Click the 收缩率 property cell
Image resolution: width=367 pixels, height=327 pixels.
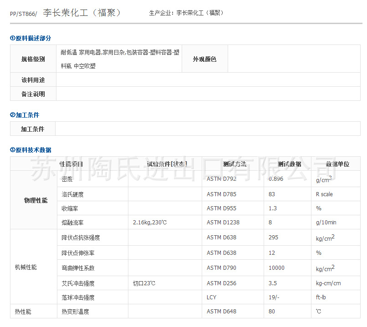coord(93,208)
